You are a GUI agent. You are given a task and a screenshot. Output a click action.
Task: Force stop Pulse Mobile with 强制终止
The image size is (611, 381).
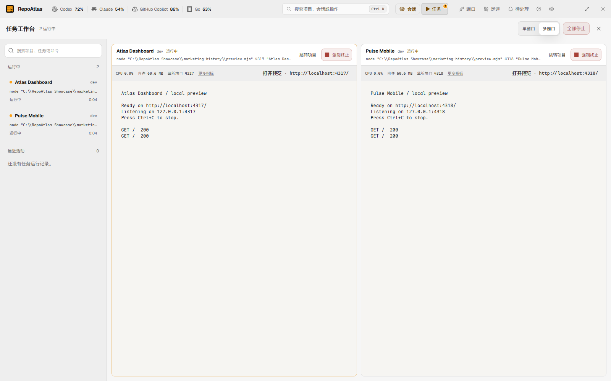[x=586, y=55]
